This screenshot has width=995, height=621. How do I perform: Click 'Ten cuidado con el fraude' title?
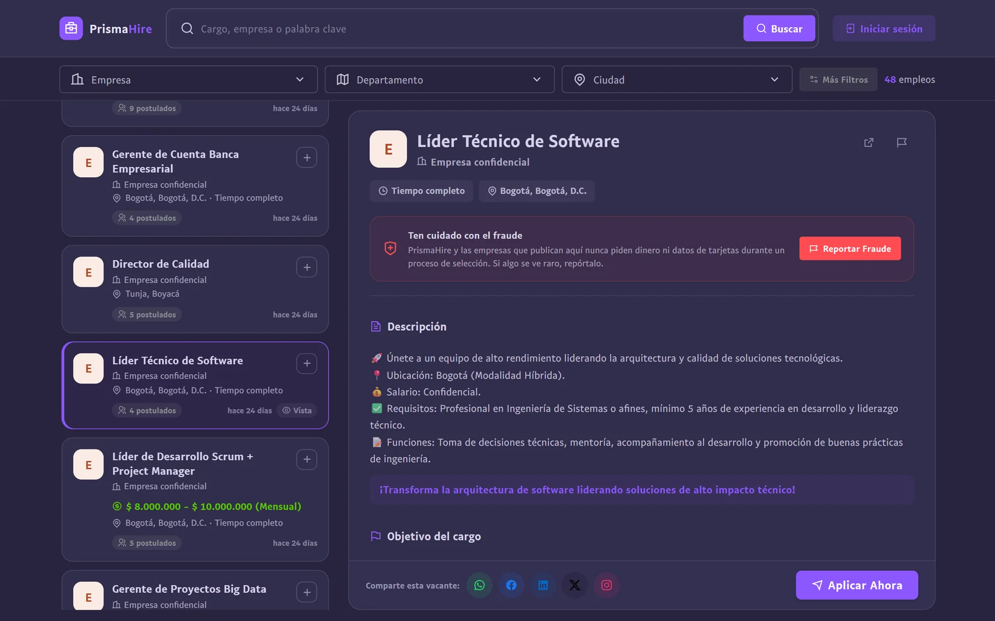[x=465, y=236]
